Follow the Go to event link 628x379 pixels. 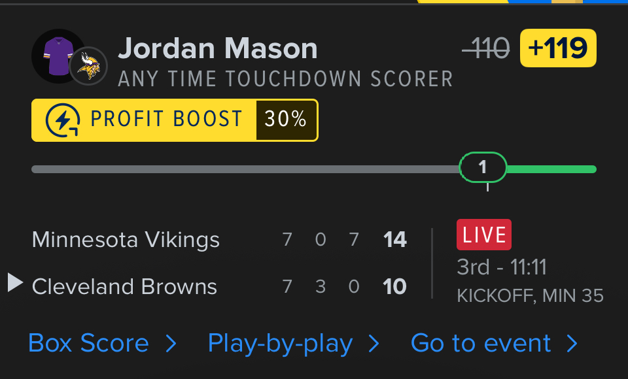[x=481, y=344]
